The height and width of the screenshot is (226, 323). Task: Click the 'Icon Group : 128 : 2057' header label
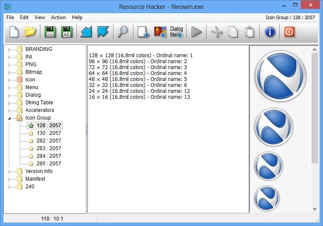(x=290, y=17)
